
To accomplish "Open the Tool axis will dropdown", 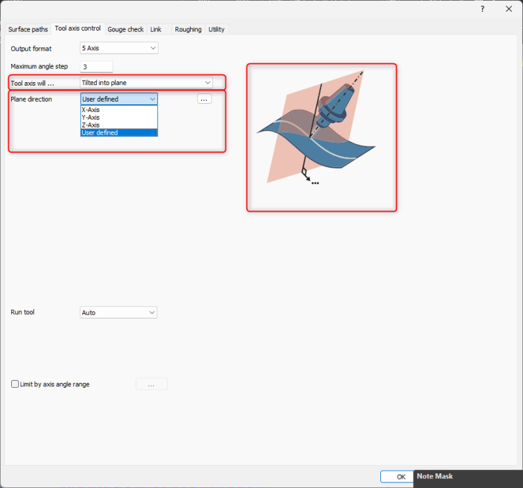I will pyautogui.click(x=146, y=83).
